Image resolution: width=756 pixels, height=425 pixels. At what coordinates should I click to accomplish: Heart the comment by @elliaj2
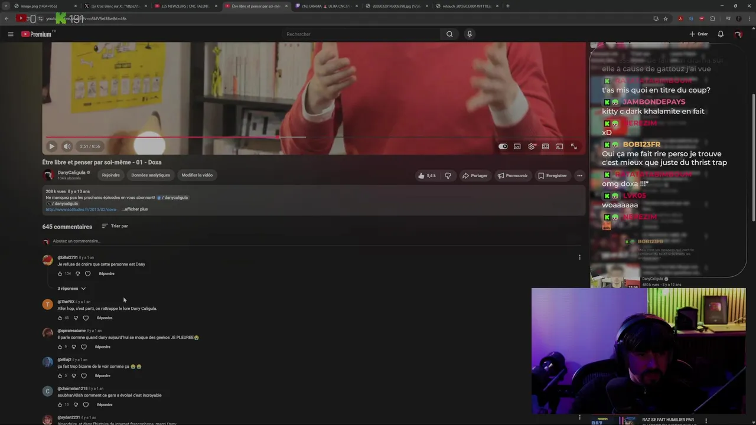[84, 376]
